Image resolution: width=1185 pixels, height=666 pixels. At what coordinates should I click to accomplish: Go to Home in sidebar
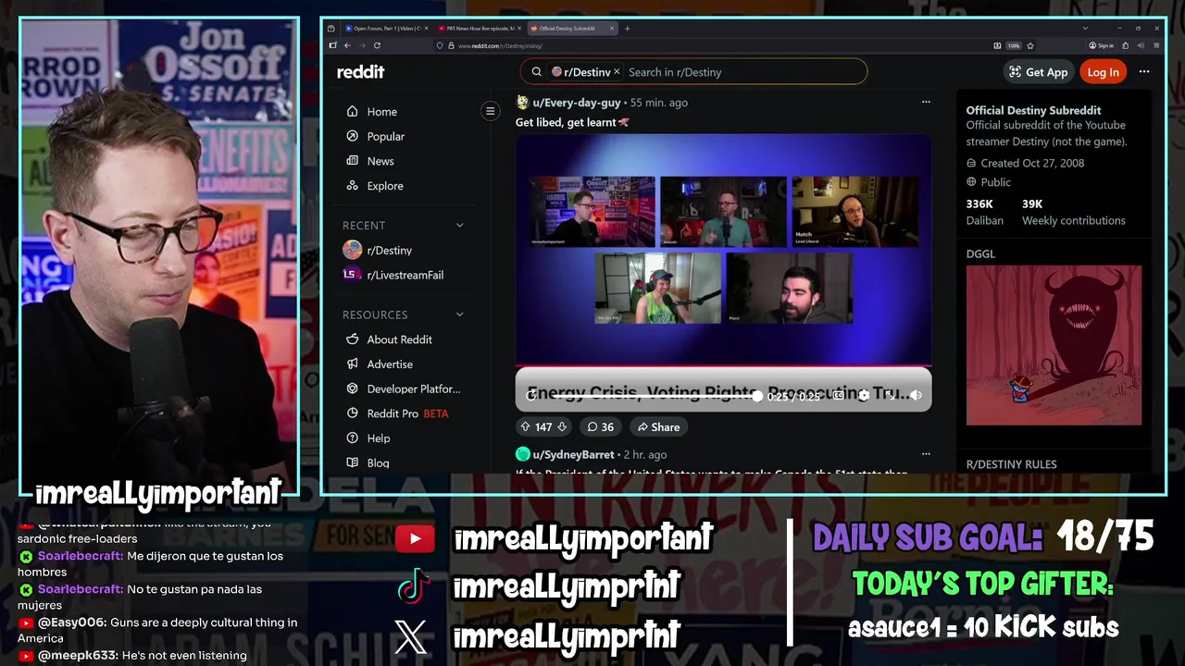click(371, 112)
